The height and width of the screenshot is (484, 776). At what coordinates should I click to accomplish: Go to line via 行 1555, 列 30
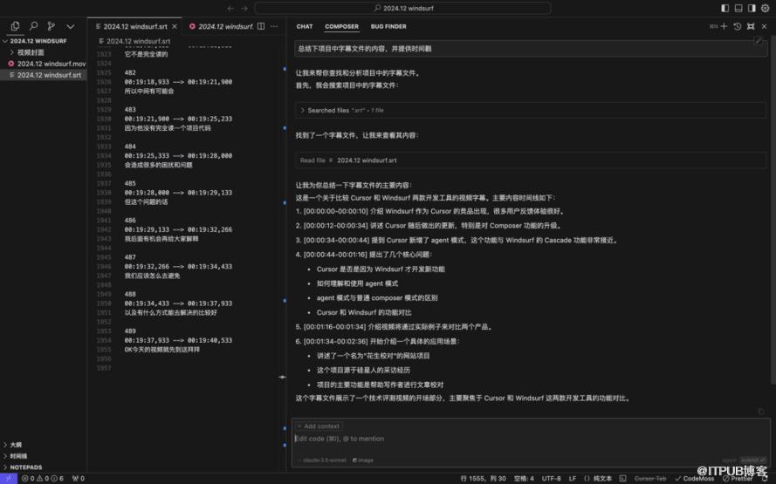(484, 478)
